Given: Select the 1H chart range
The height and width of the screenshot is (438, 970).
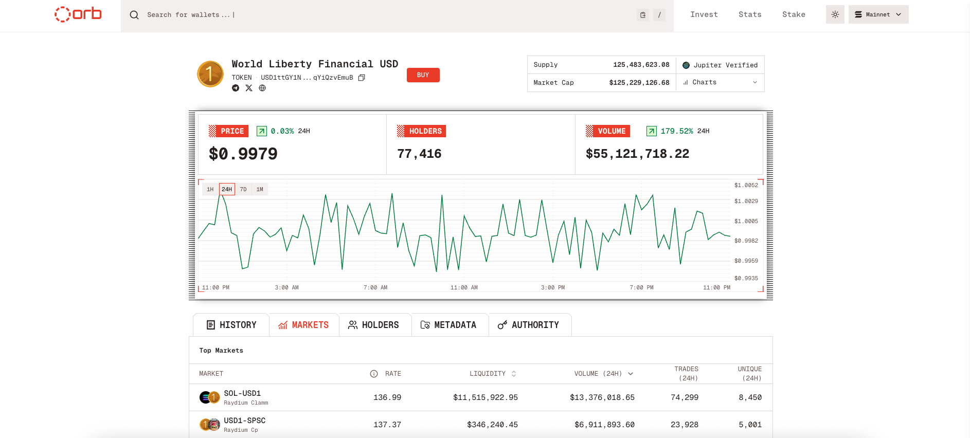Looking at the screenshot, I should coord(210,189).
